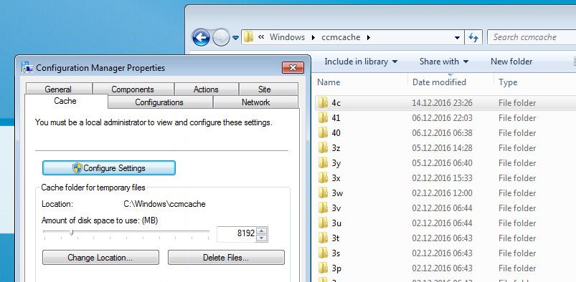
Task: Select the 40 folder icon
Action: point(323,132)
